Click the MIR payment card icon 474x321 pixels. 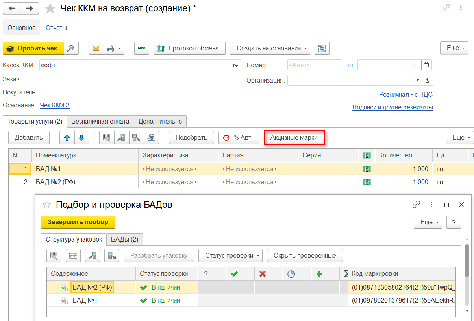142,48
